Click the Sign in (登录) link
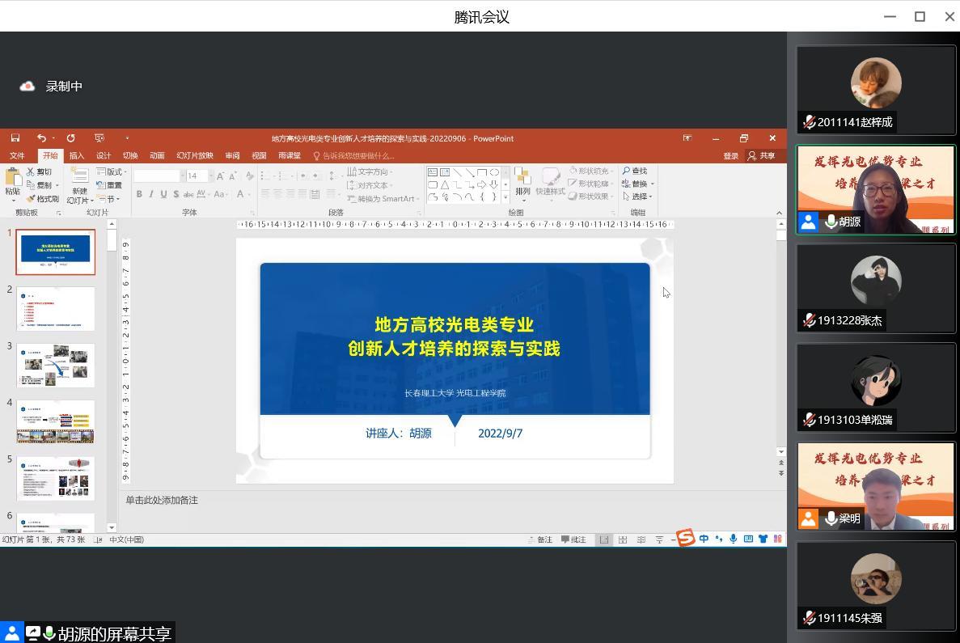Screen dimensions: 960x643 click(730, 155)
